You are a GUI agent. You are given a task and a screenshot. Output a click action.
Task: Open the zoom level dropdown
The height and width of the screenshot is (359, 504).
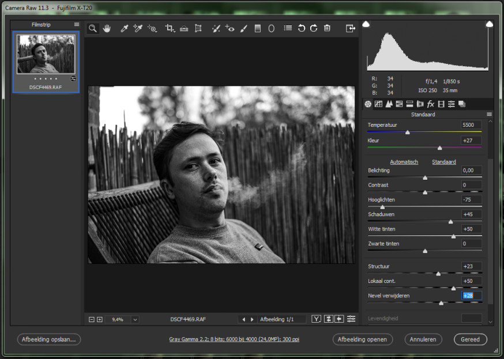pos(136,319)
